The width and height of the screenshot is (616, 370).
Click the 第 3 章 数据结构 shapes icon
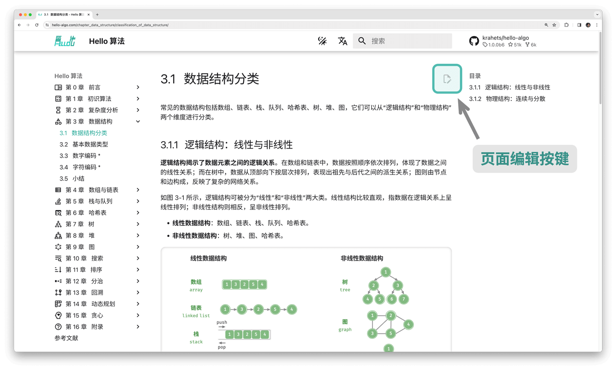[58, 122]
